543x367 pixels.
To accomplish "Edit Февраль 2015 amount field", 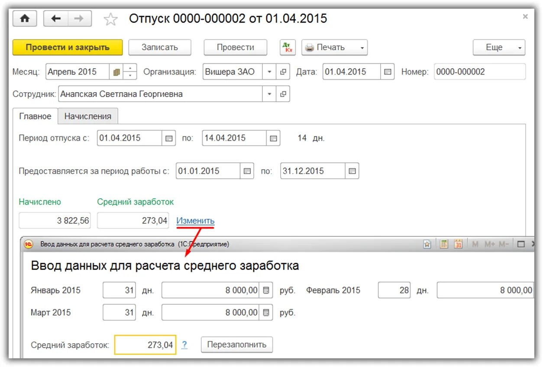I will pyautogui.click(x=485, y=290).
